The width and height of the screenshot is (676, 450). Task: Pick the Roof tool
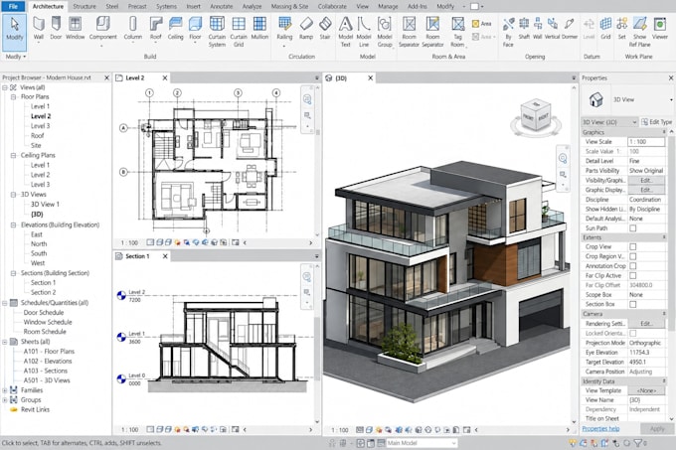coord(156,29)
